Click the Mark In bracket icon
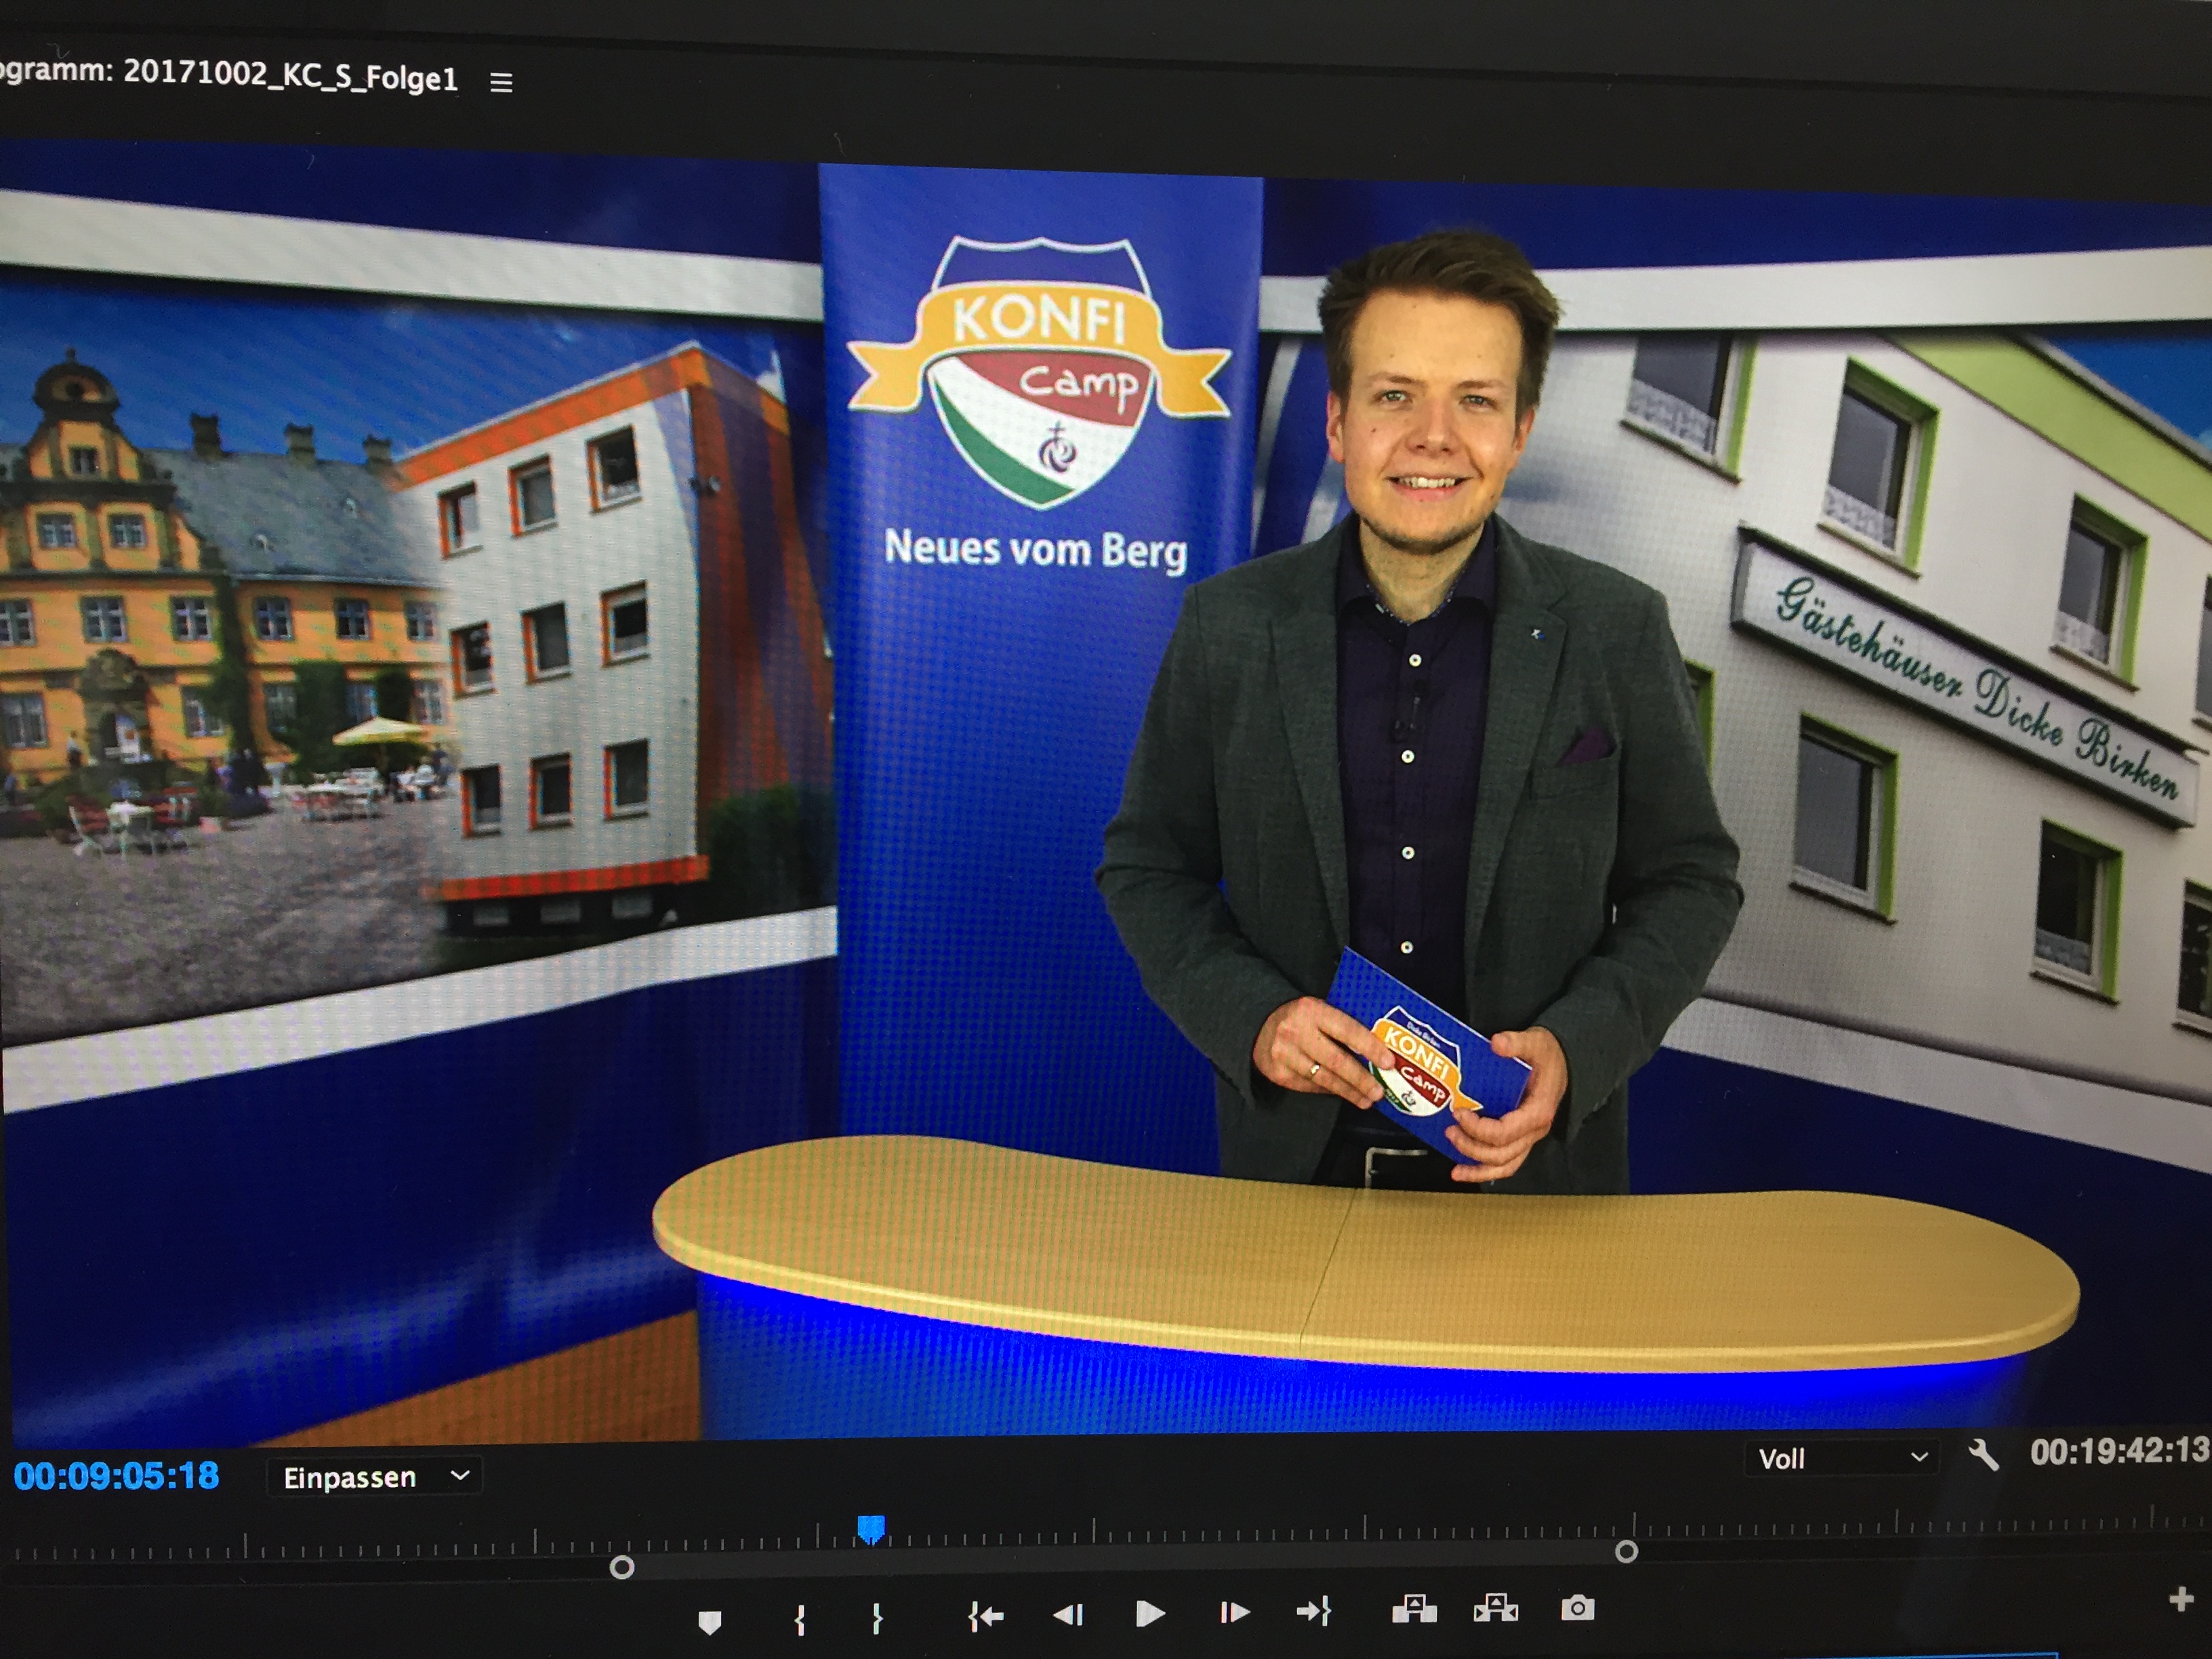 click(x=799, y=1619)
